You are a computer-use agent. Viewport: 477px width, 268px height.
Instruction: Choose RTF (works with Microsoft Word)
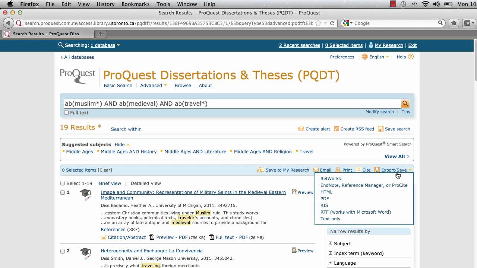[356, 212]
